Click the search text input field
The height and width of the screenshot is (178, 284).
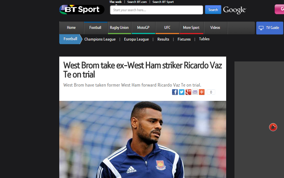pyautogui.click(x=157, y=10)
